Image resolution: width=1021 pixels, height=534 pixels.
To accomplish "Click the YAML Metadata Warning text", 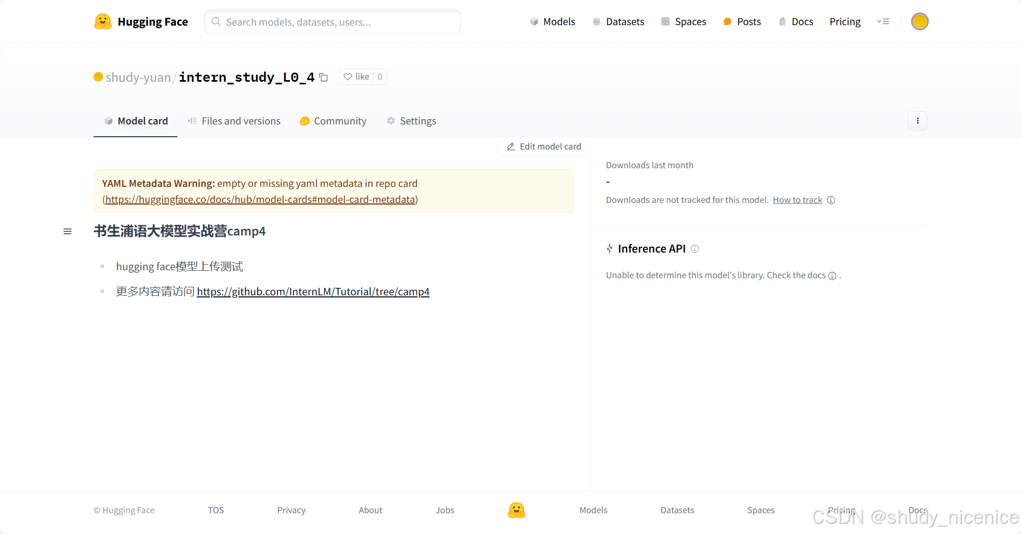I will pyautogui.click(x=158, y=183).
